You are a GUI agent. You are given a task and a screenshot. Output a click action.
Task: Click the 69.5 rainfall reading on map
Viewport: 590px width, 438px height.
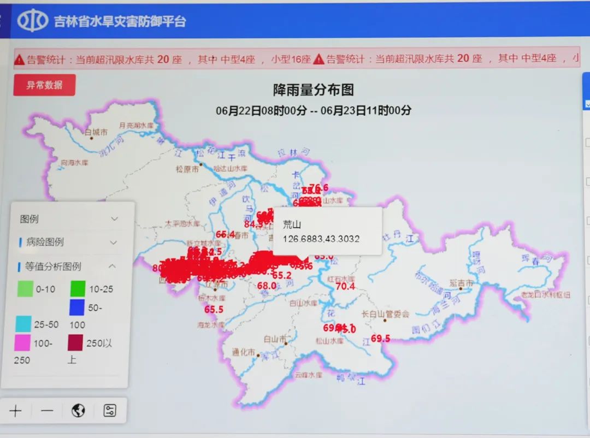click(380, 339)
